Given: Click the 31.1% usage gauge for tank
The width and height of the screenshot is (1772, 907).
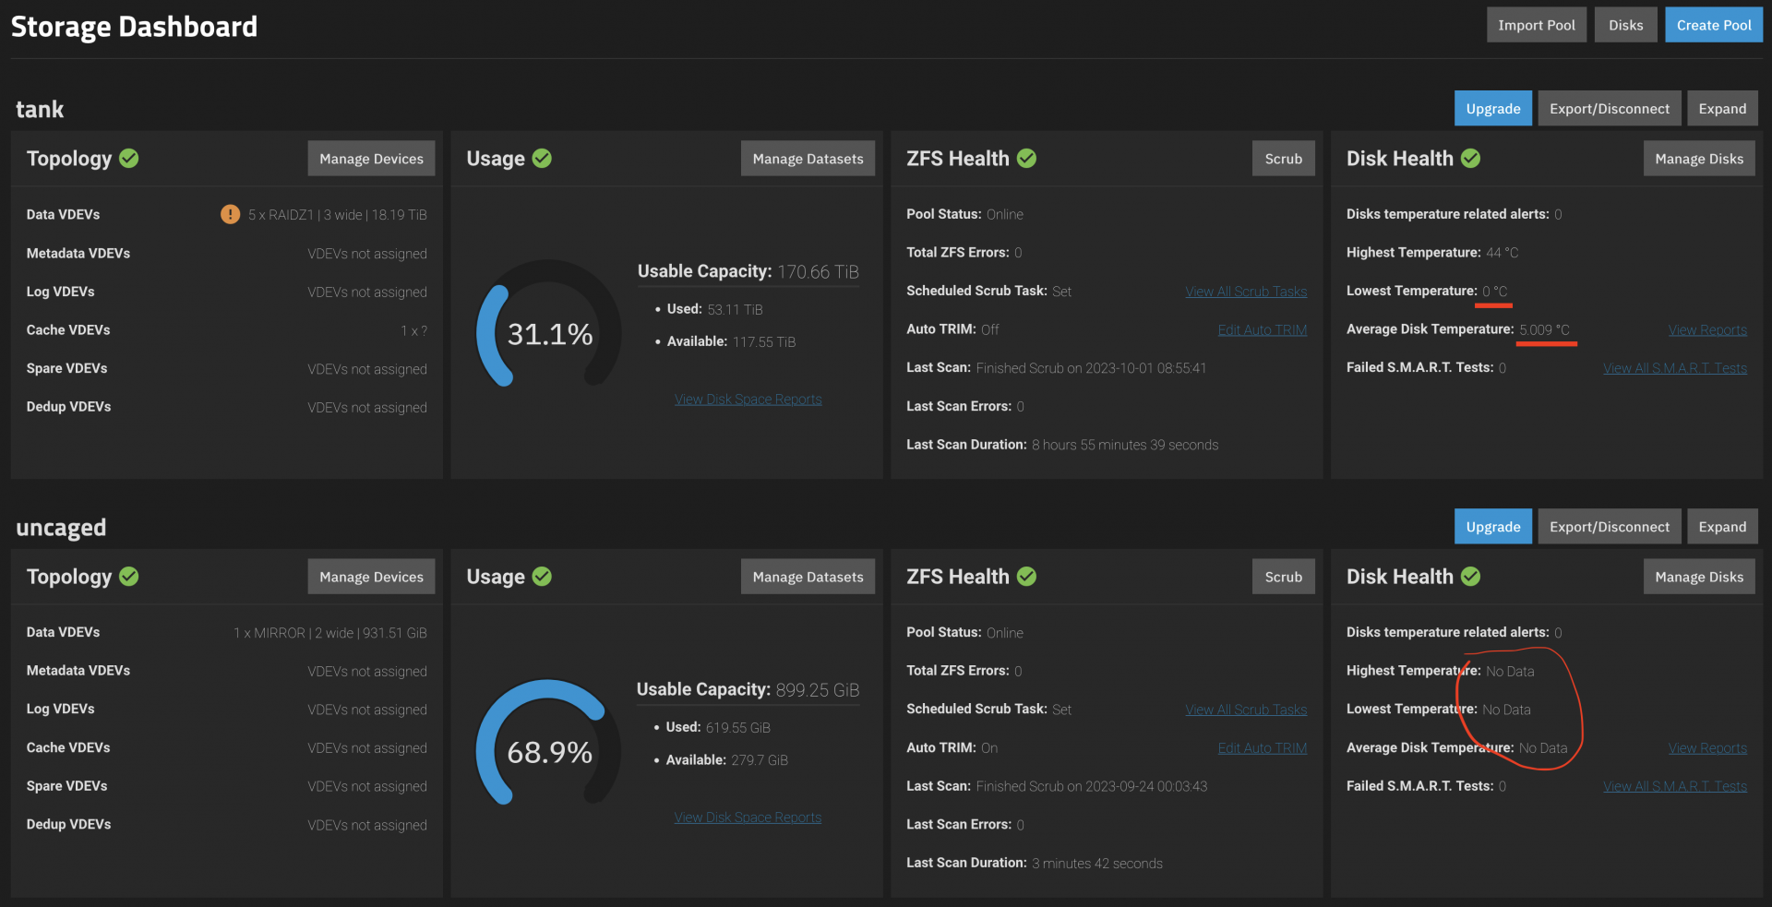Looking at the screenshot, I should click(549, 334).
